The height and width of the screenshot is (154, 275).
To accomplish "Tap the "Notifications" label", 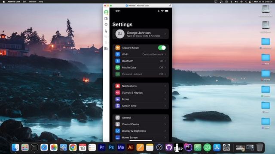I will 129,86.
